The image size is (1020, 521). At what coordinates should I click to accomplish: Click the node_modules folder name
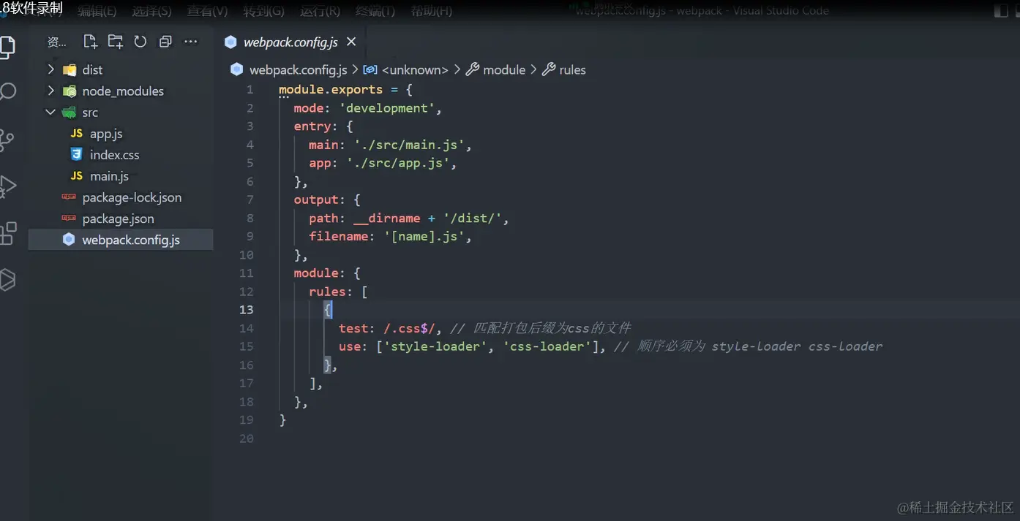pos(123,91)
